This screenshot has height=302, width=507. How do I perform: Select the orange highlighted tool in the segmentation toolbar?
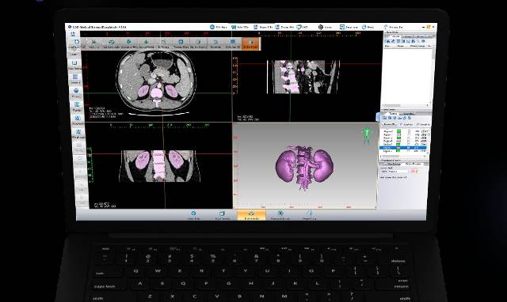pos(250,43)
